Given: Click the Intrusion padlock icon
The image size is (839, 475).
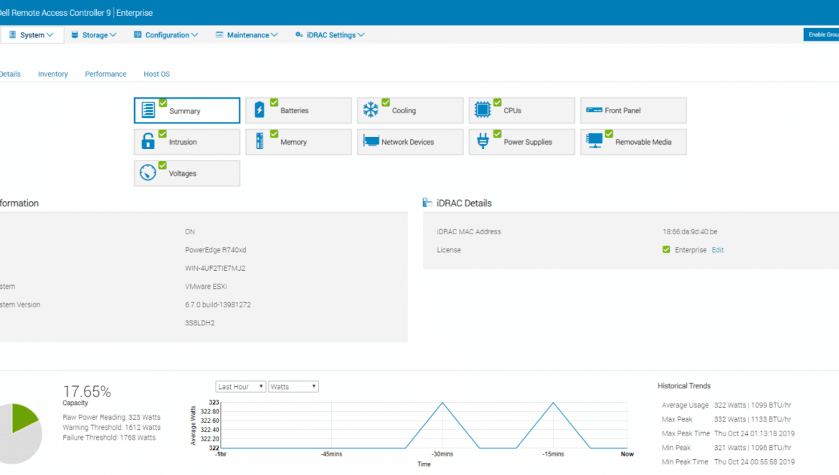Looking at the screenshot, I should (148, 141).
